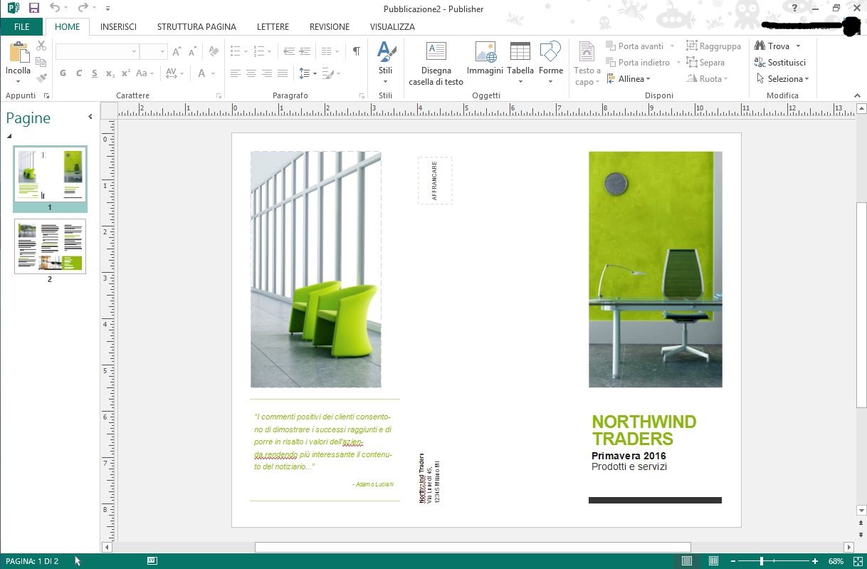Click the decrease indent icon
The width and height of the screenshot is (867, 569).
pyautogui.click(x=288, y=51)
